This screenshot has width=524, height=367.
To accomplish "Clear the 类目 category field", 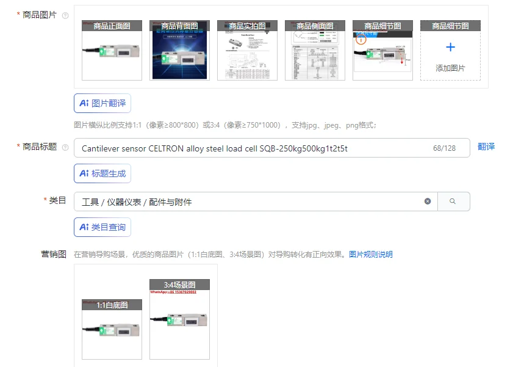I will pyautogui.click(x=428, y=201).
